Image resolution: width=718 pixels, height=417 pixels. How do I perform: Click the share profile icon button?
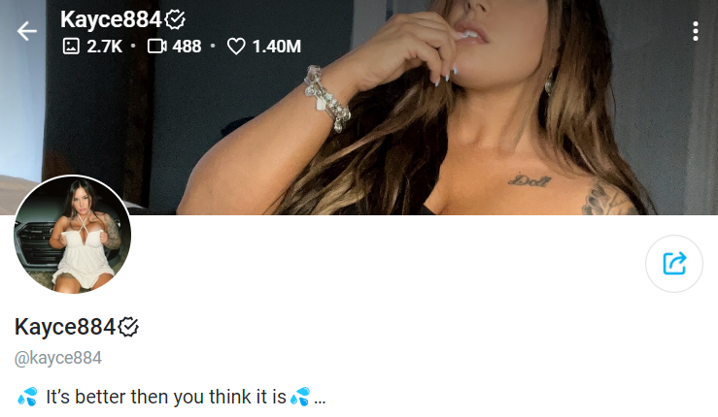click(x=674, y=264)
